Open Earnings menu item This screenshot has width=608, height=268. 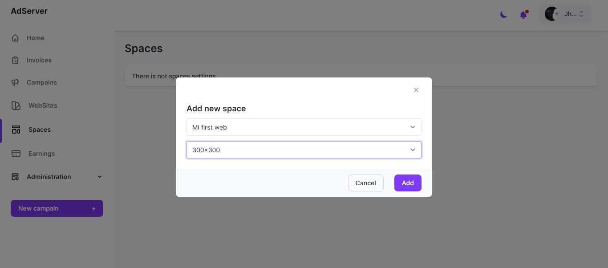point(41,154)
